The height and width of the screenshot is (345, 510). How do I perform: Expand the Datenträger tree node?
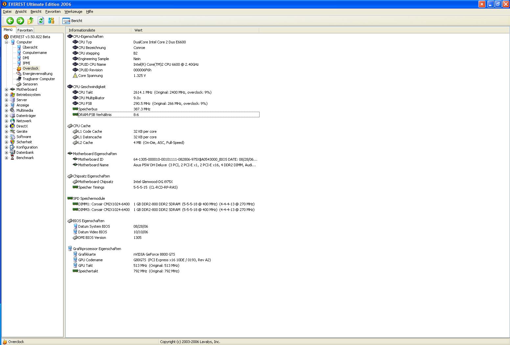[6, 116]
